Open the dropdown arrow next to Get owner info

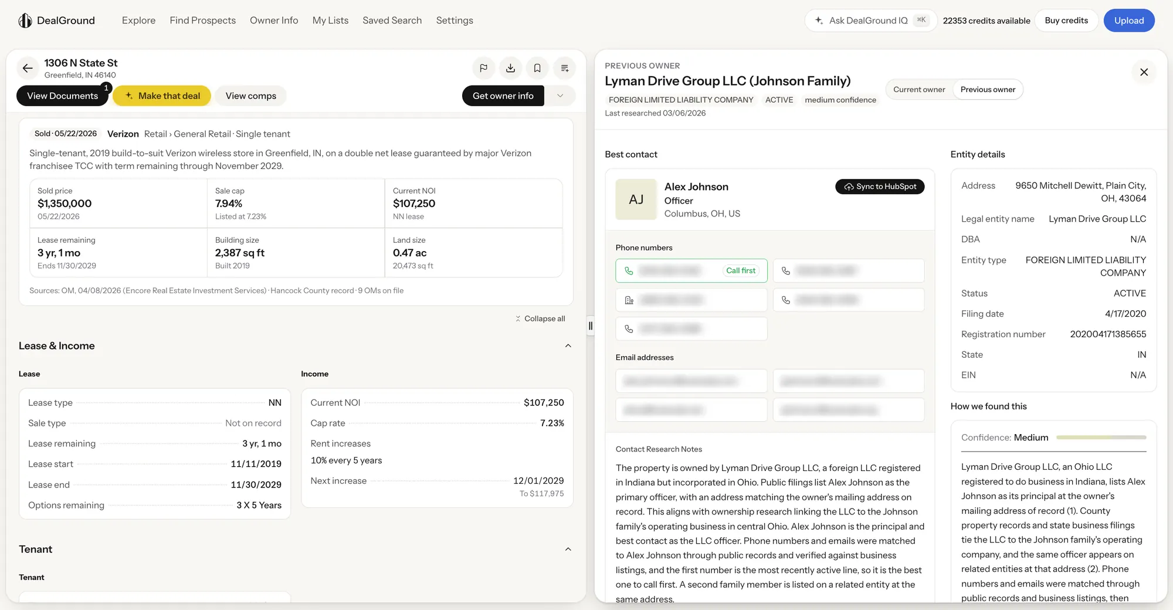click(x=560, y=96)
